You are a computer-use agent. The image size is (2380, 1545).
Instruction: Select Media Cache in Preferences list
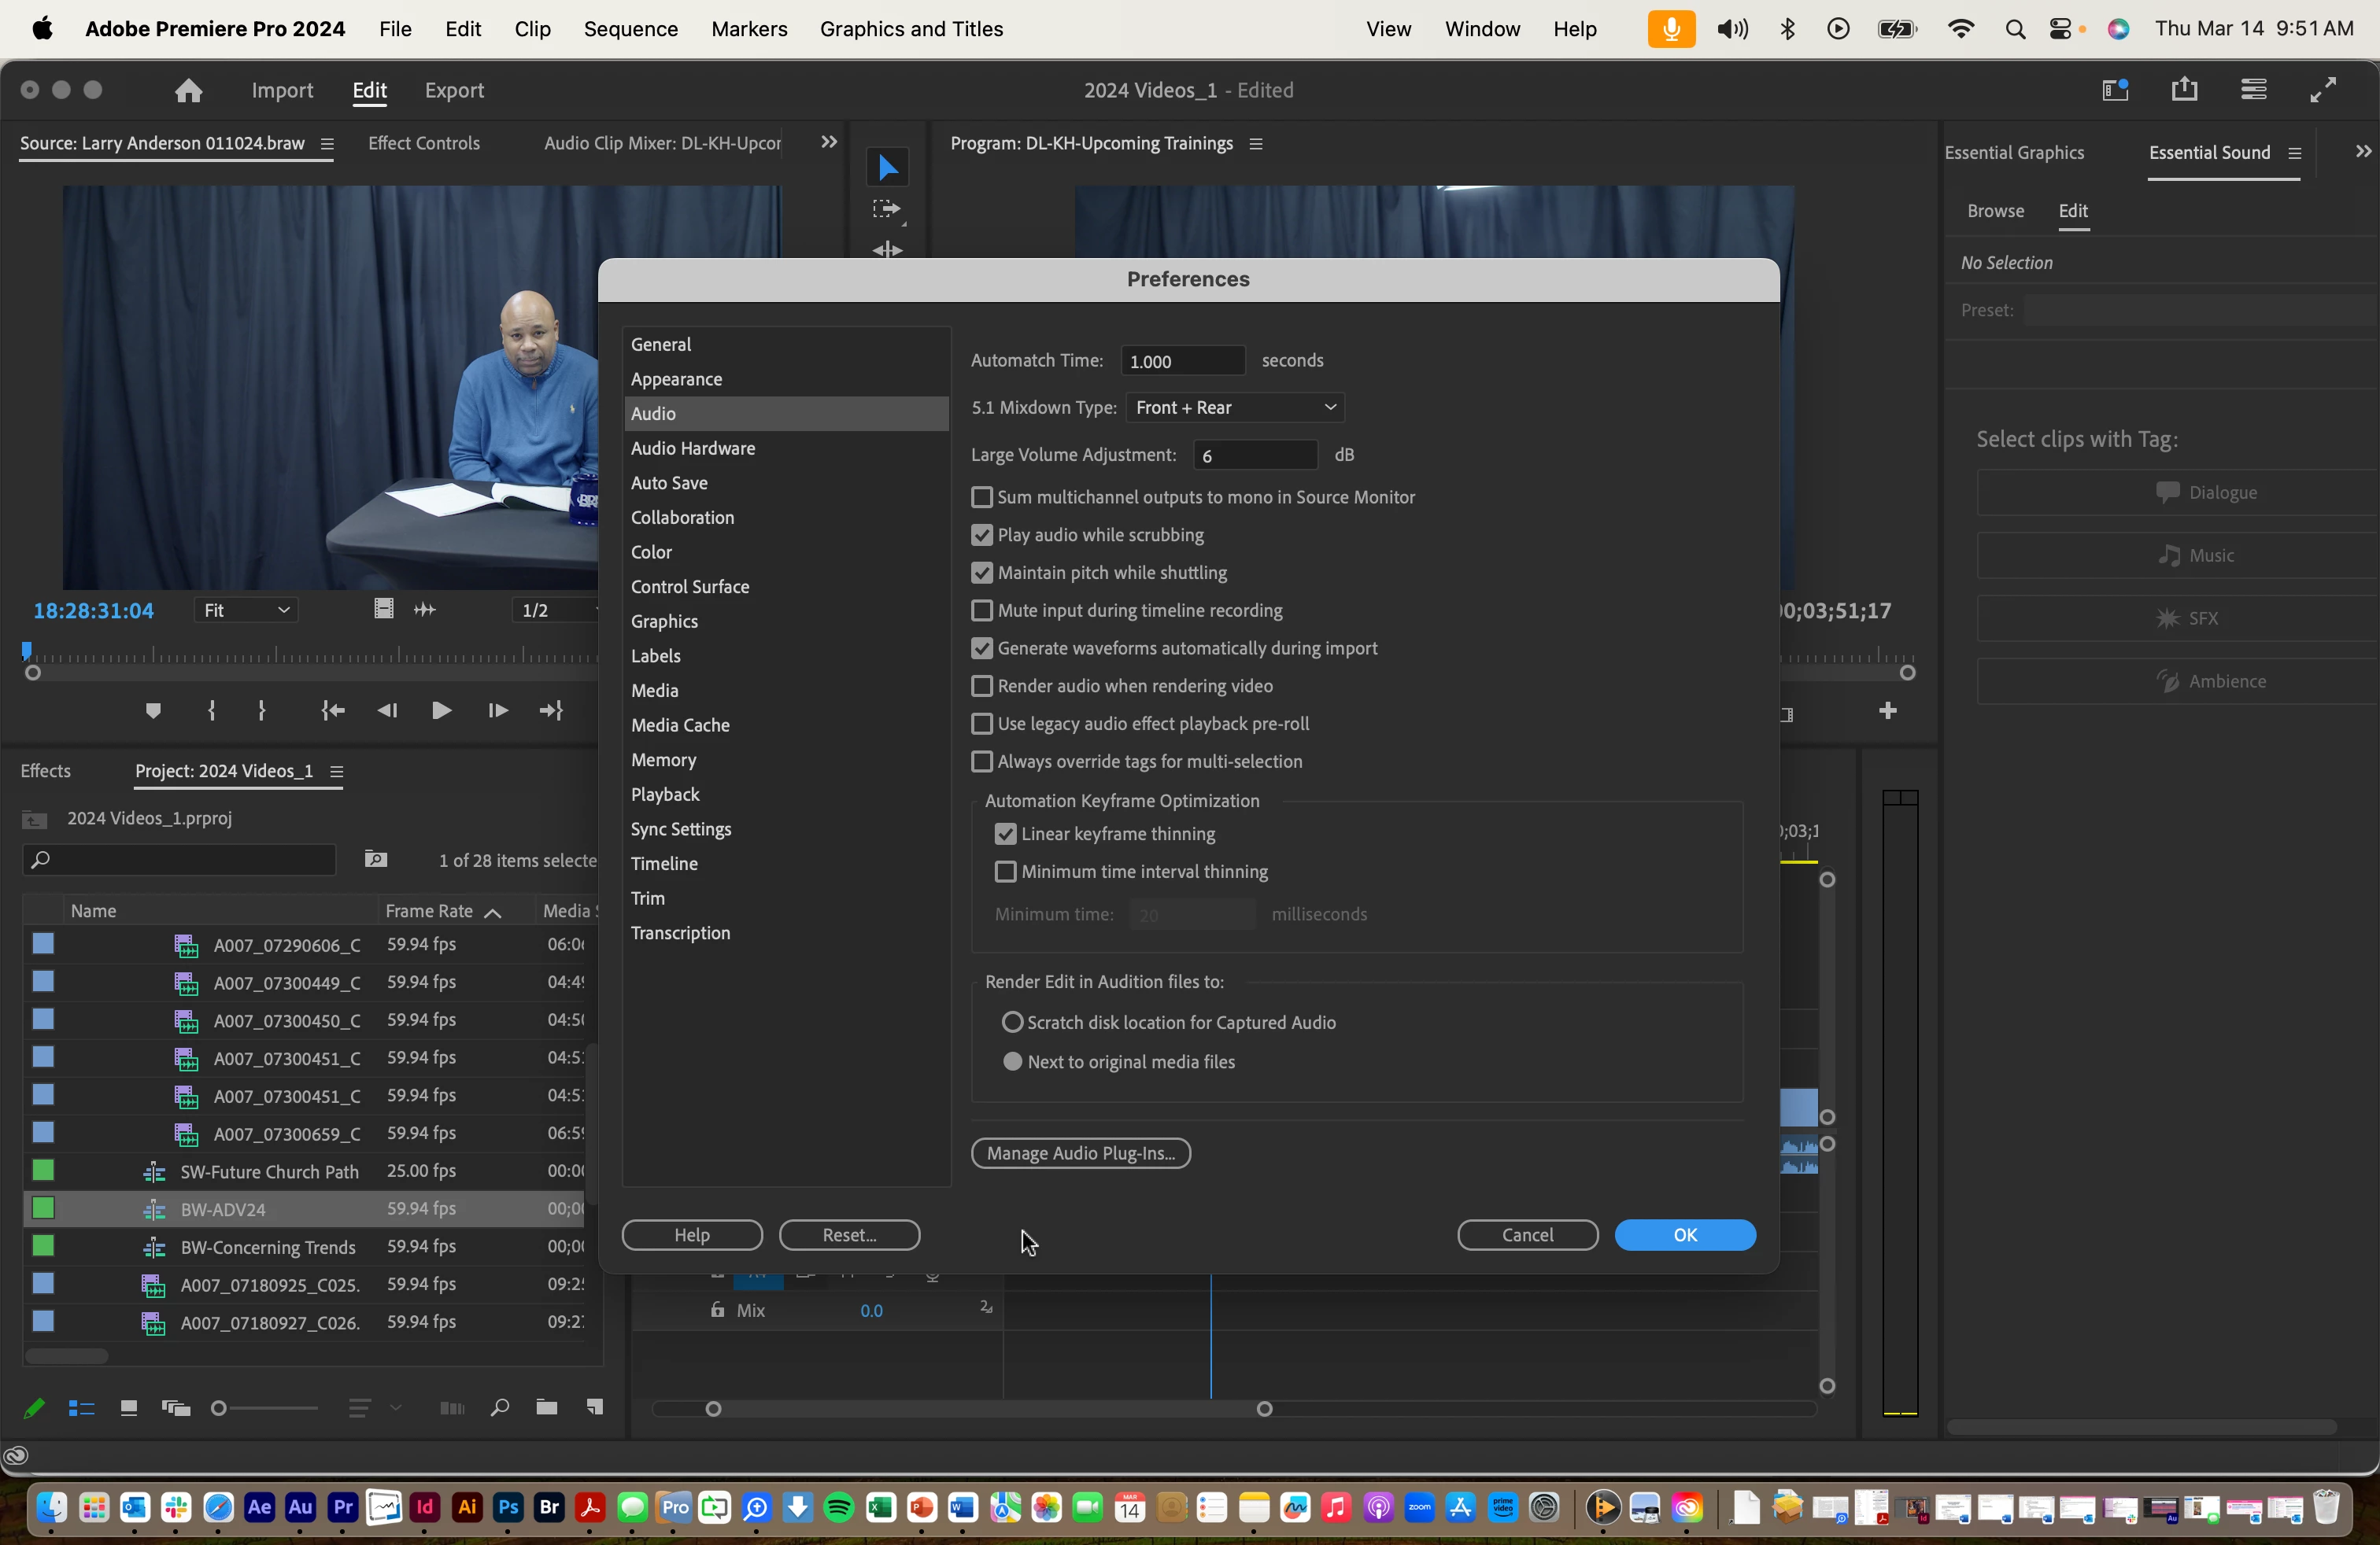coord(680,725)
